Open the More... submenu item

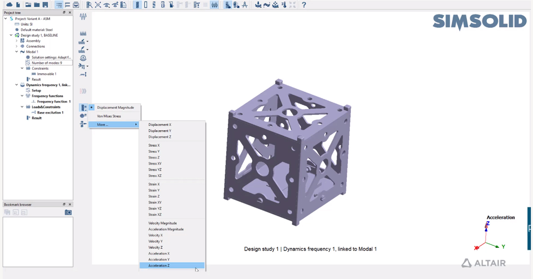pyautogui.click(x=103, y=124)
